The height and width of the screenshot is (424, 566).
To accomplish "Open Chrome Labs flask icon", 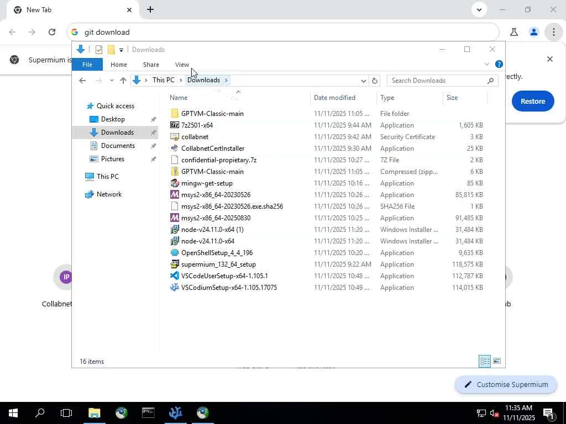I will [x=514, y=32].
